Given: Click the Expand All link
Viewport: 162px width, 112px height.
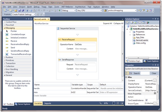Looking at the screenshot, I should tap(107, 24).
